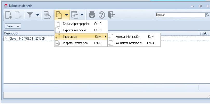Open the copy options dropdown arrow
This screenshot has width=210, height=104.
pyautogui.click(x=67, y=15)
